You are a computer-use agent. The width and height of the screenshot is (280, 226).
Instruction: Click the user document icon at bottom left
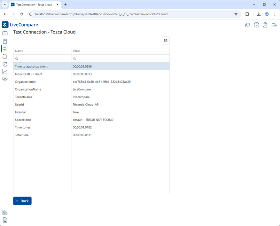pyautogui.click(x=5, y=220)
